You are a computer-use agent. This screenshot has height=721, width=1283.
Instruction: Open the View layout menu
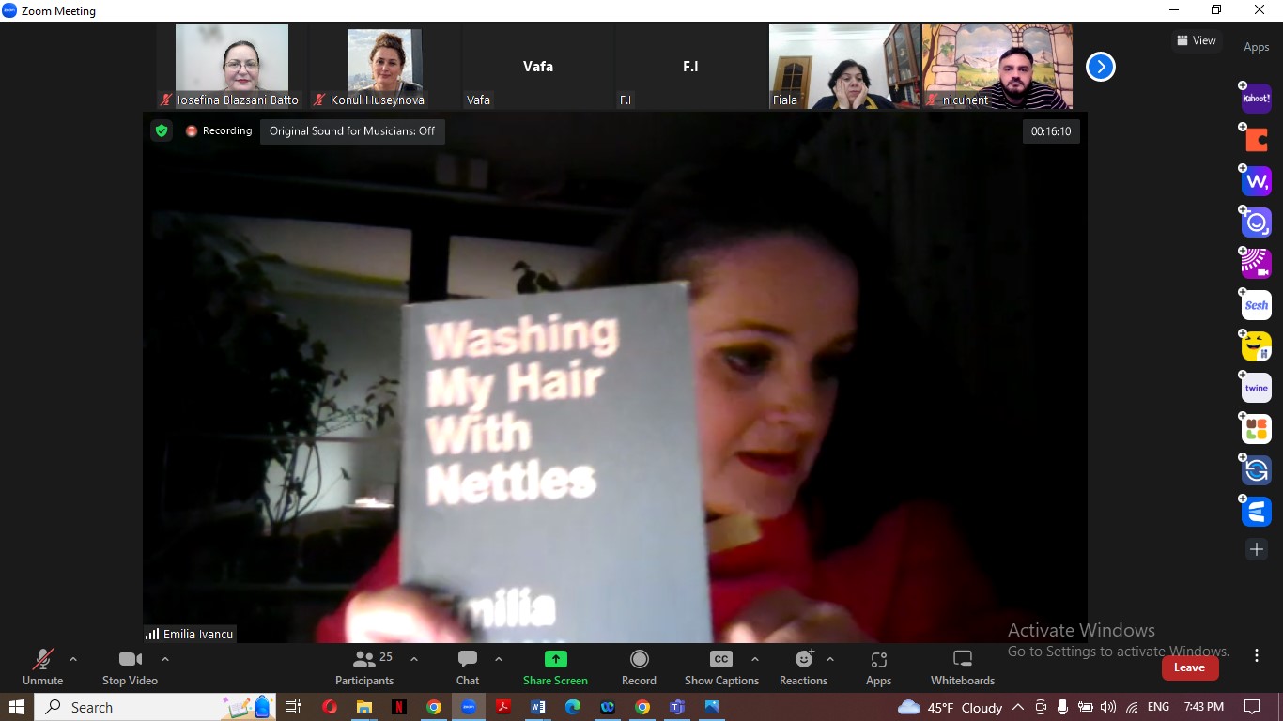1196,40
